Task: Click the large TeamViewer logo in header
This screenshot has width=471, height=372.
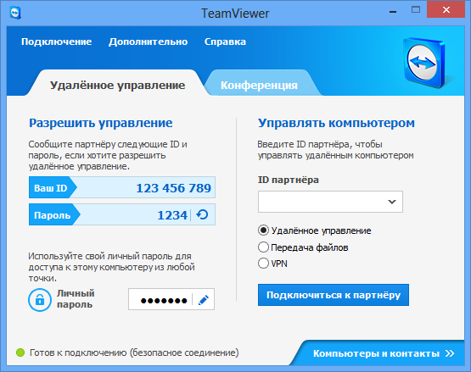Action: pyautogui.click(x=424, y=63)
